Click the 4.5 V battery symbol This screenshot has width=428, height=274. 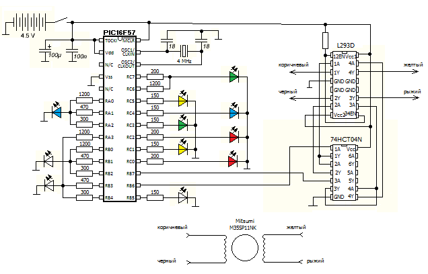(x=30, y=23)
